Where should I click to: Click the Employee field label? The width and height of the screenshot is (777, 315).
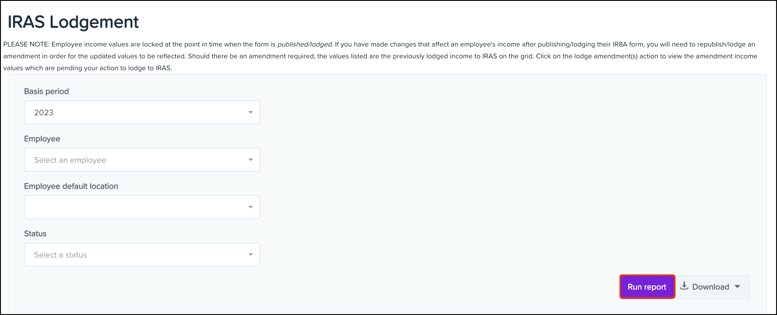[x=42, y=139]
